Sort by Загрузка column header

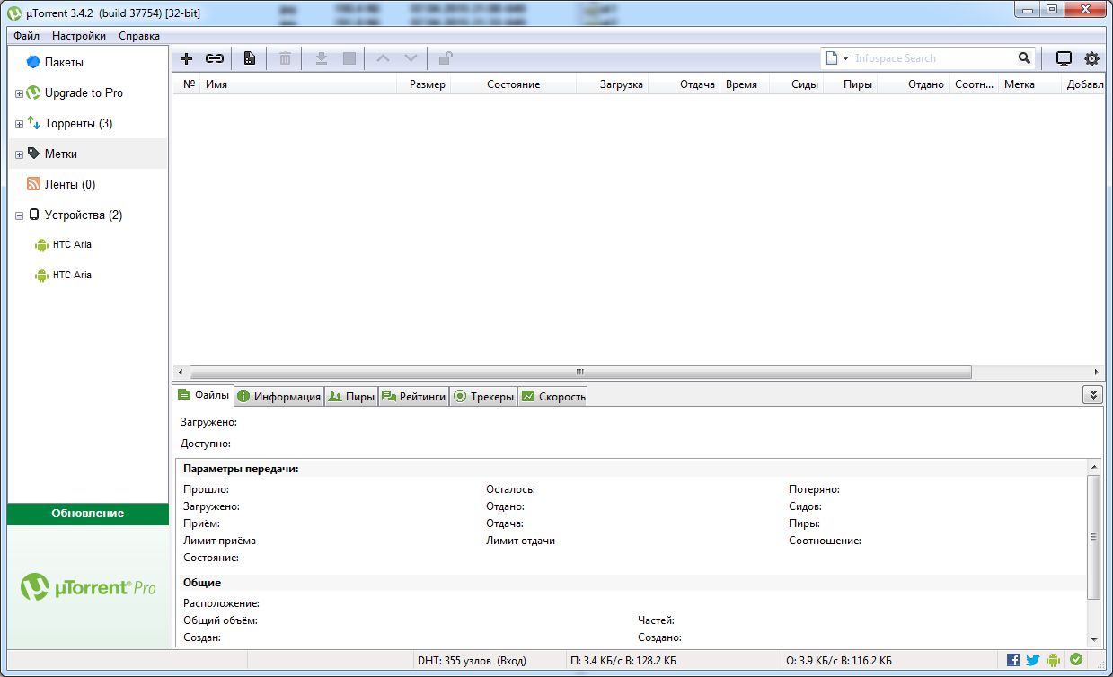612,84
